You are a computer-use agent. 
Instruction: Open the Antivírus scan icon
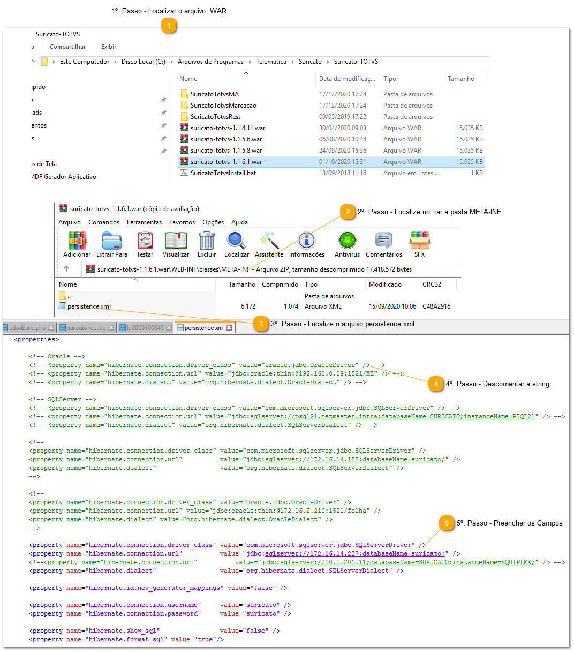point(347,241)
